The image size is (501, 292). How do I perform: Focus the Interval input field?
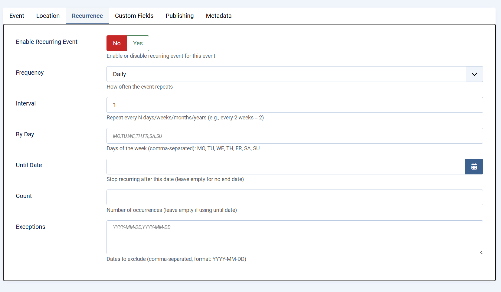tap(294, 105)
